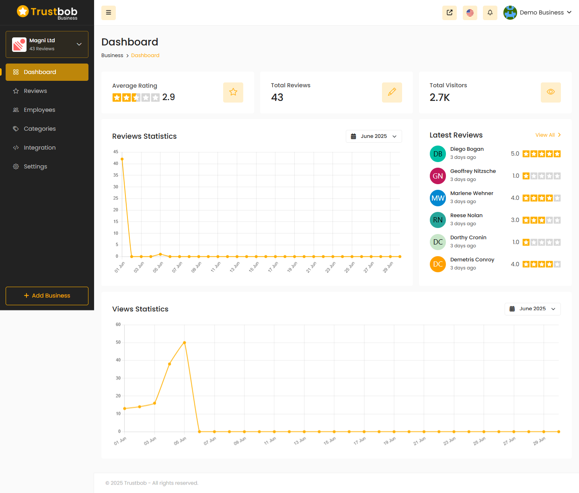Click the View All latest reviews link
579x493 pixels.
548,135
